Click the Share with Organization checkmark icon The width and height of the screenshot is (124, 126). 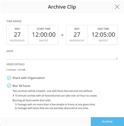click(x=9, y=78)
